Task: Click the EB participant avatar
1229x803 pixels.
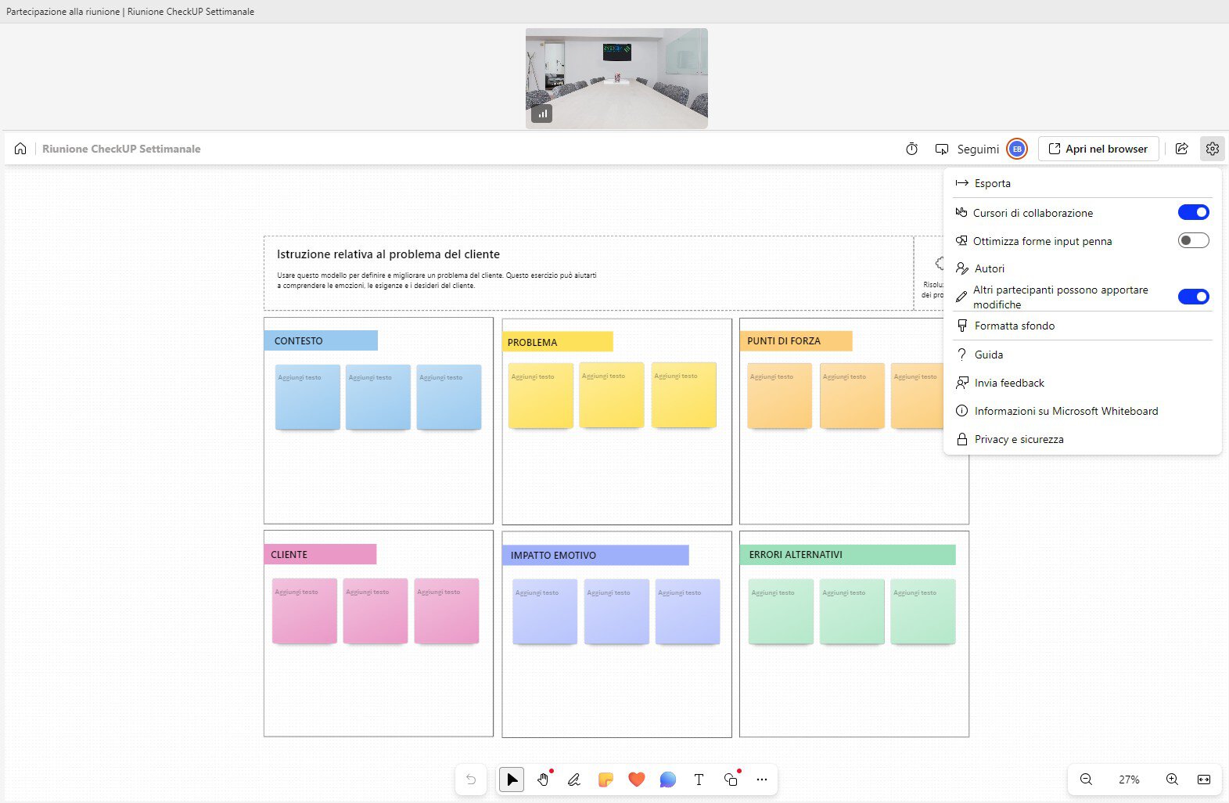Action: pos(1017,149)
